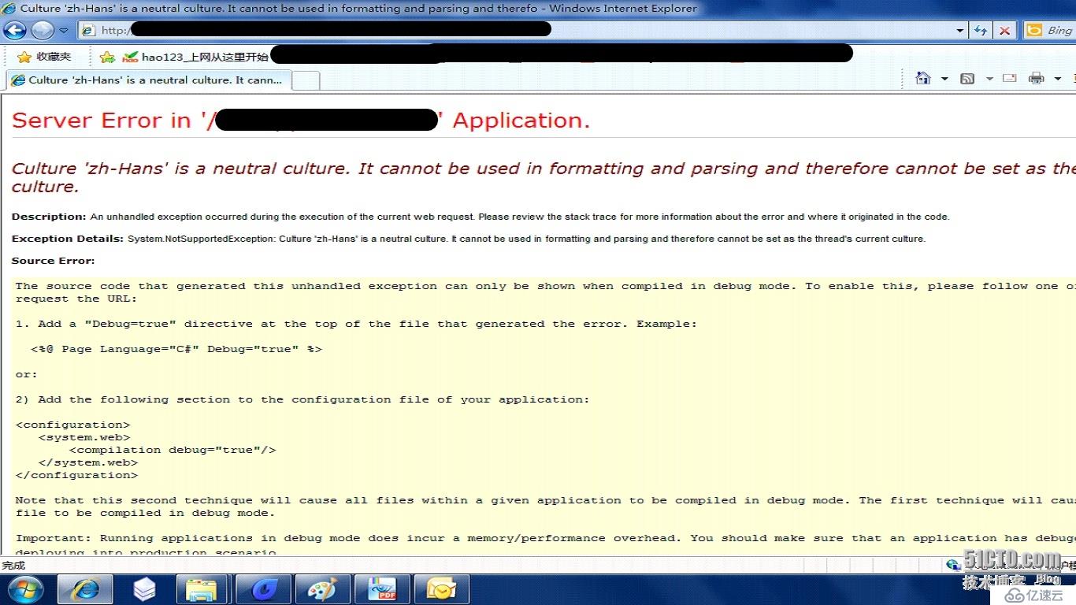
Task: Click the browser Forward arrow button
Action: (42, 31)
